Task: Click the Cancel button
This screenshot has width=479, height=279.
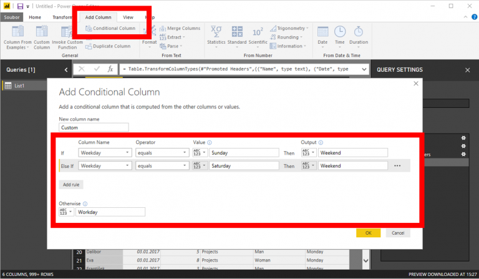Action: pyautogui.click(x=398, y=233)
